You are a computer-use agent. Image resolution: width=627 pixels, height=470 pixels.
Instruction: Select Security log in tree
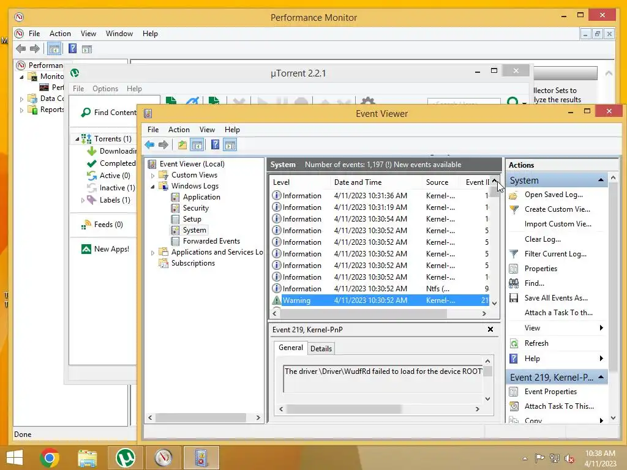(195, 208)
